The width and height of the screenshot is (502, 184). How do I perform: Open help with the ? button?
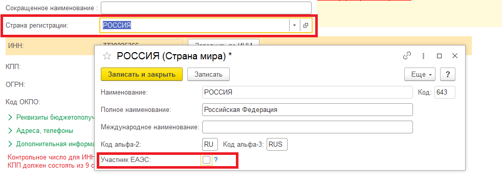[448, 75]
